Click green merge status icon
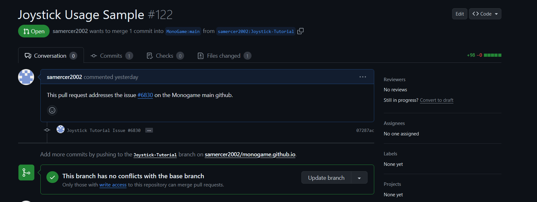The width and height of the screenshot is (537, 202). (x=26, y=173)
